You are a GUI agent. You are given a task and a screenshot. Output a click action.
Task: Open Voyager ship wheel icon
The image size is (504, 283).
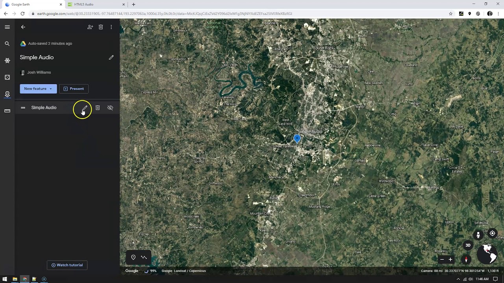point(7,61)
